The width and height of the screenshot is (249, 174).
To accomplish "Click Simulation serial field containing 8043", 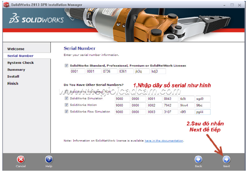I will tap(171, 99).
